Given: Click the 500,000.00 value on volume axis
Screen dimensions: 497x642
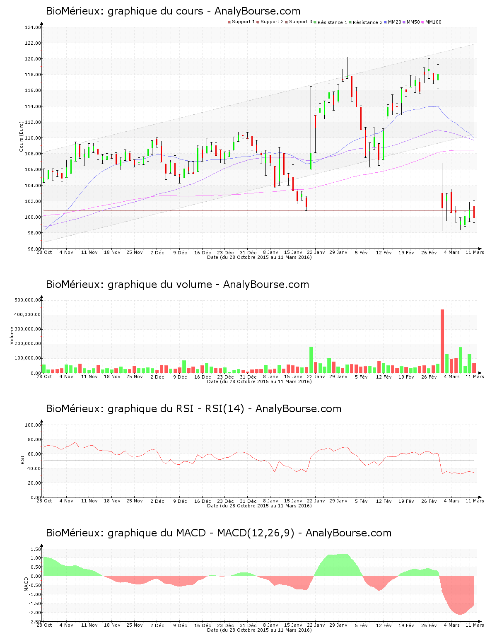Looking at the screenshot, I should click(x=28, y=300).
